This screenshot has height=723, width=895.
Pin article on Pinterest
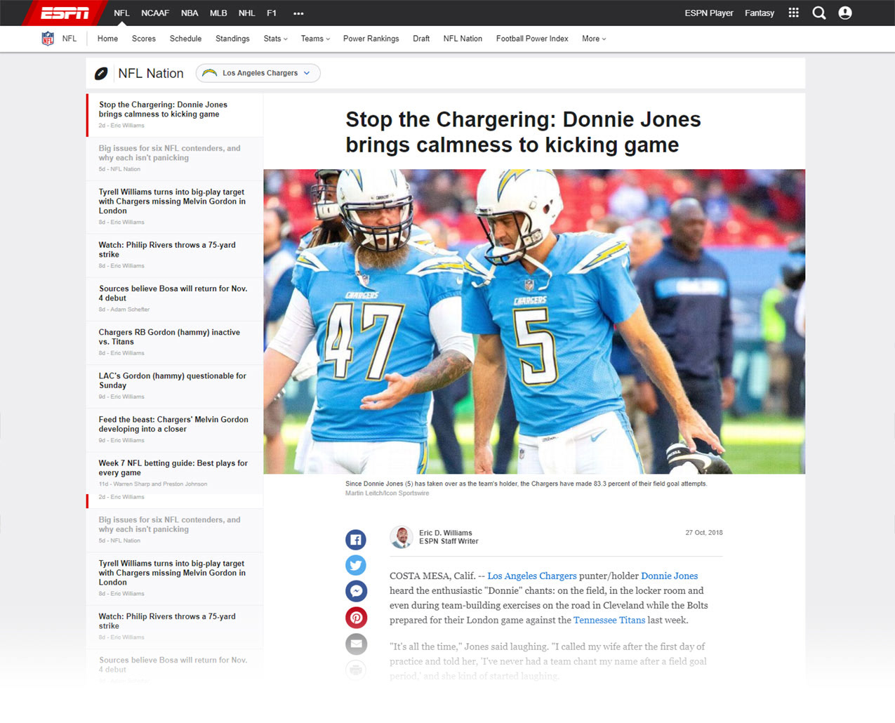(356, 618)
